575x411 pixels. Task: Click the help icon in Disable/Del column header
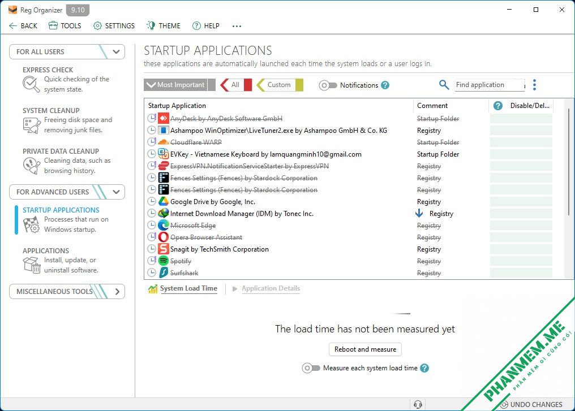(x=497, y=106)
